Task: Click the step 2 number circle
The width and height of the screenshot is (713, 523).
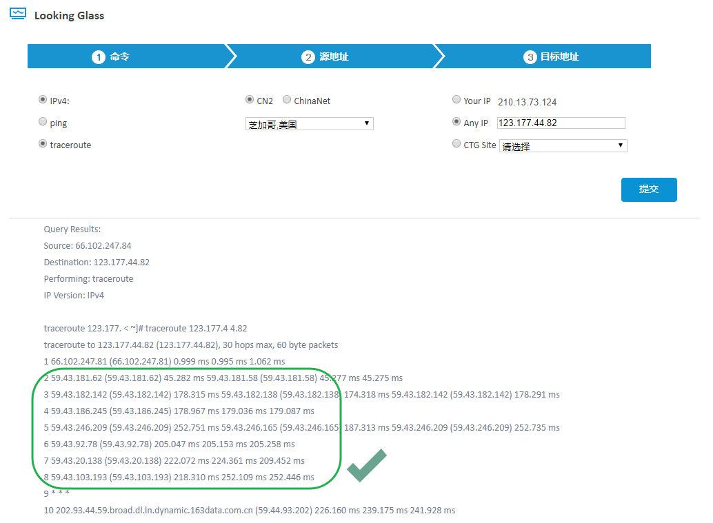Action: click(x=308, y=57)
